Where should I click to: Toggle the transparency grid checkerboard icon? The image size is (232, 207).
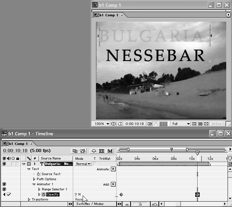tap(200, 124)
